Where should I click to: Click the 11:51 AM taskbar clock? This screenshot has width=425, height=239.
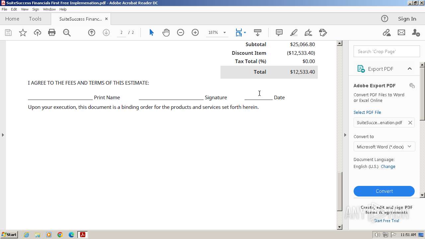pos(408,235)
